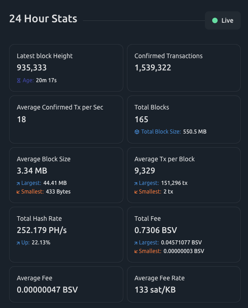Click the 550.5 MB value
The image size is (248, 308).
click(x=195, y=132)
